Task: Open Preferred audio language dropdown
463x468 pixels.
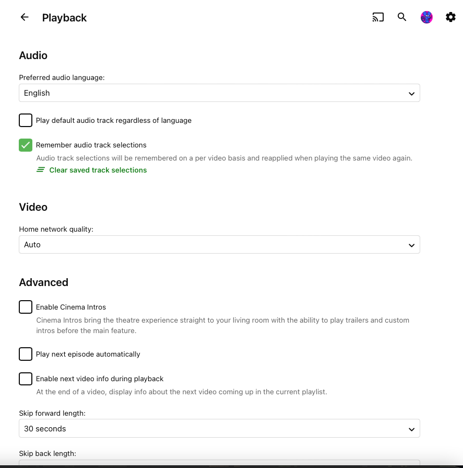Action: 219,93
